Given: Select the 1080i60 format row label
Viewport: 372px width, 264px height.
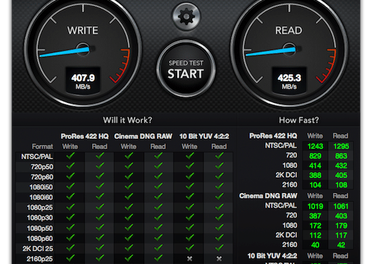Looking at the screenshot, I should [x=41, y=198].
